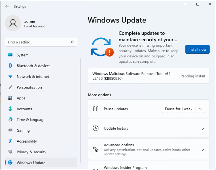Screen dimensions: 216x170
Task: Click the System monitor icon in sidebar
Action: point(10,55)
